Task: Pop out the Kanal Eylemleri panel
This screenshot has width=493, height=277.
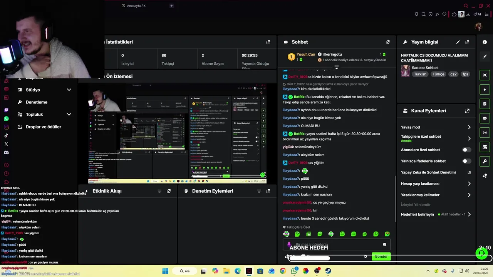Action: point(467,111)
